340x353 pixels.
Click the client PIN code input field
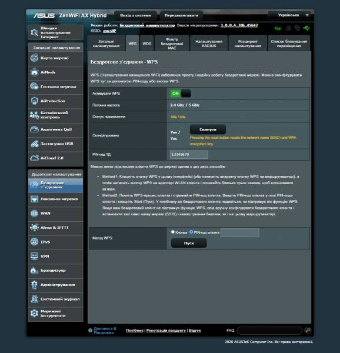coord(239,232)
